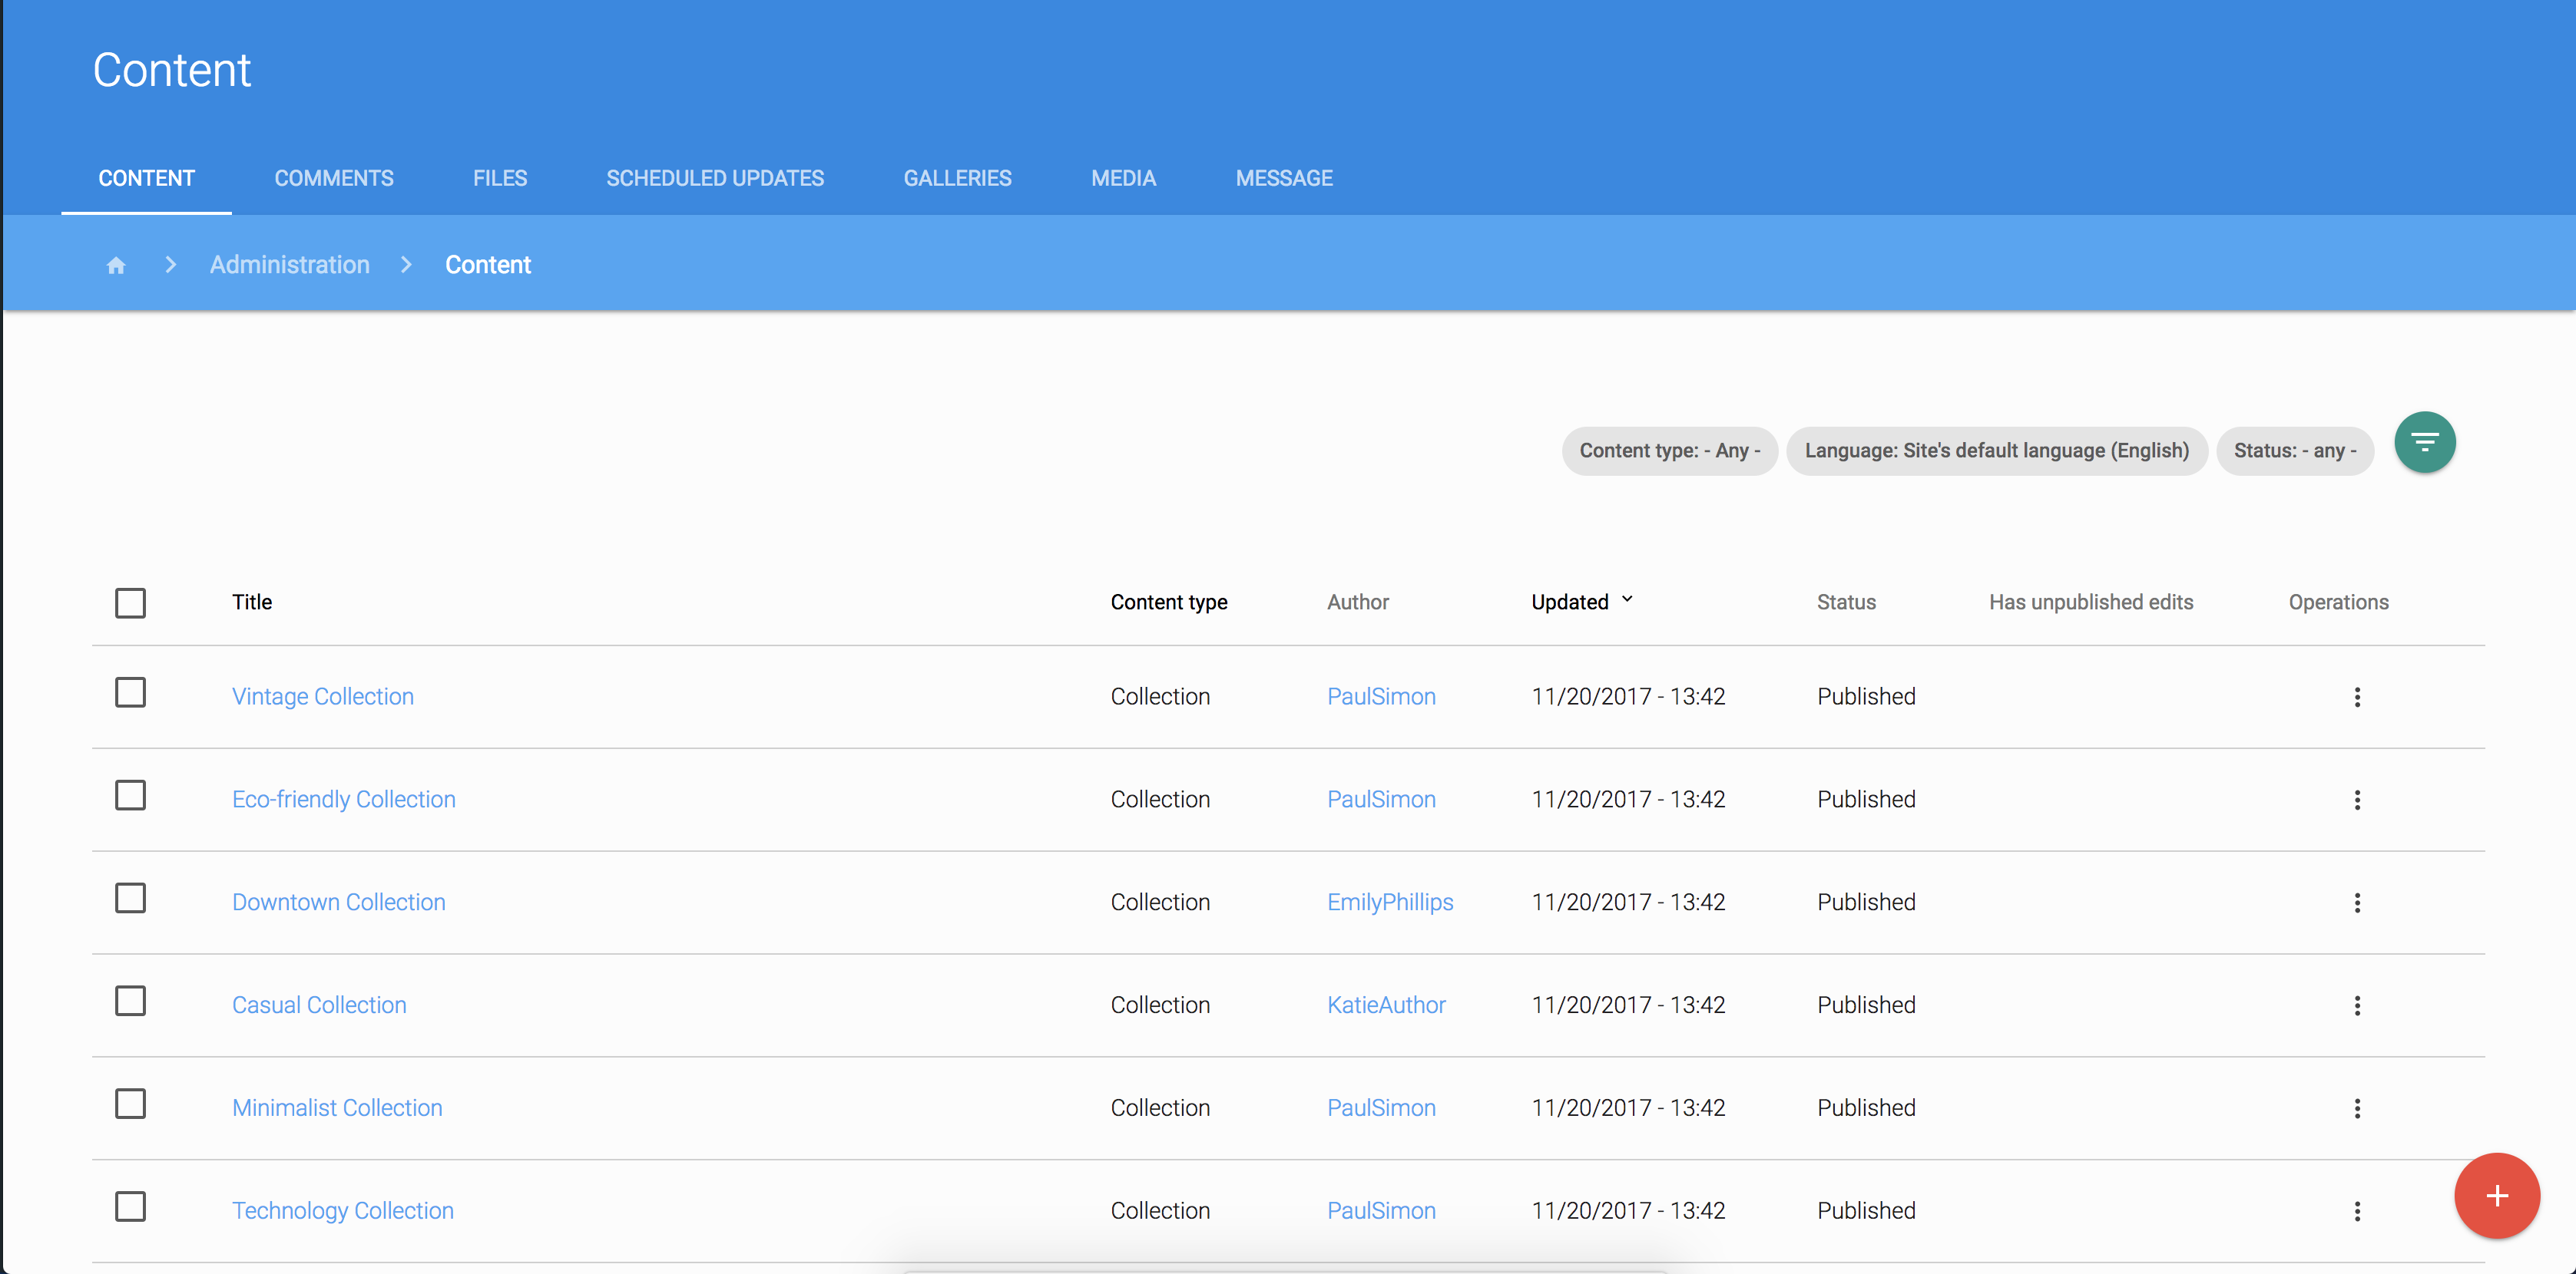Open the Language filter chip
Image resolution: width=2576 pixels, height=1274 pixels.
click(x=1996, y=451)
